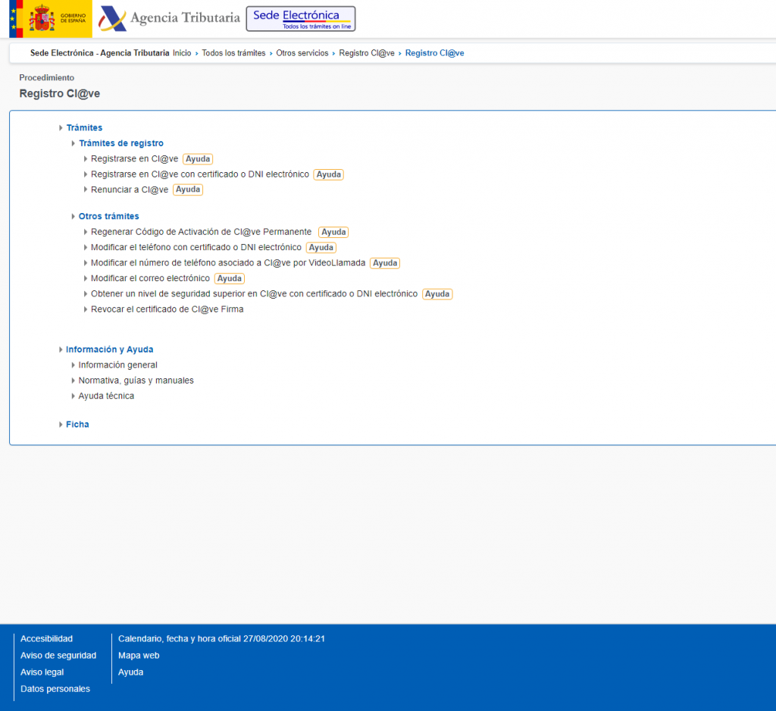The width and height of the screenshot is (776, 711).
Task: Open 'Normativa, guías y manuales'
Action: [x=136, y=381]
